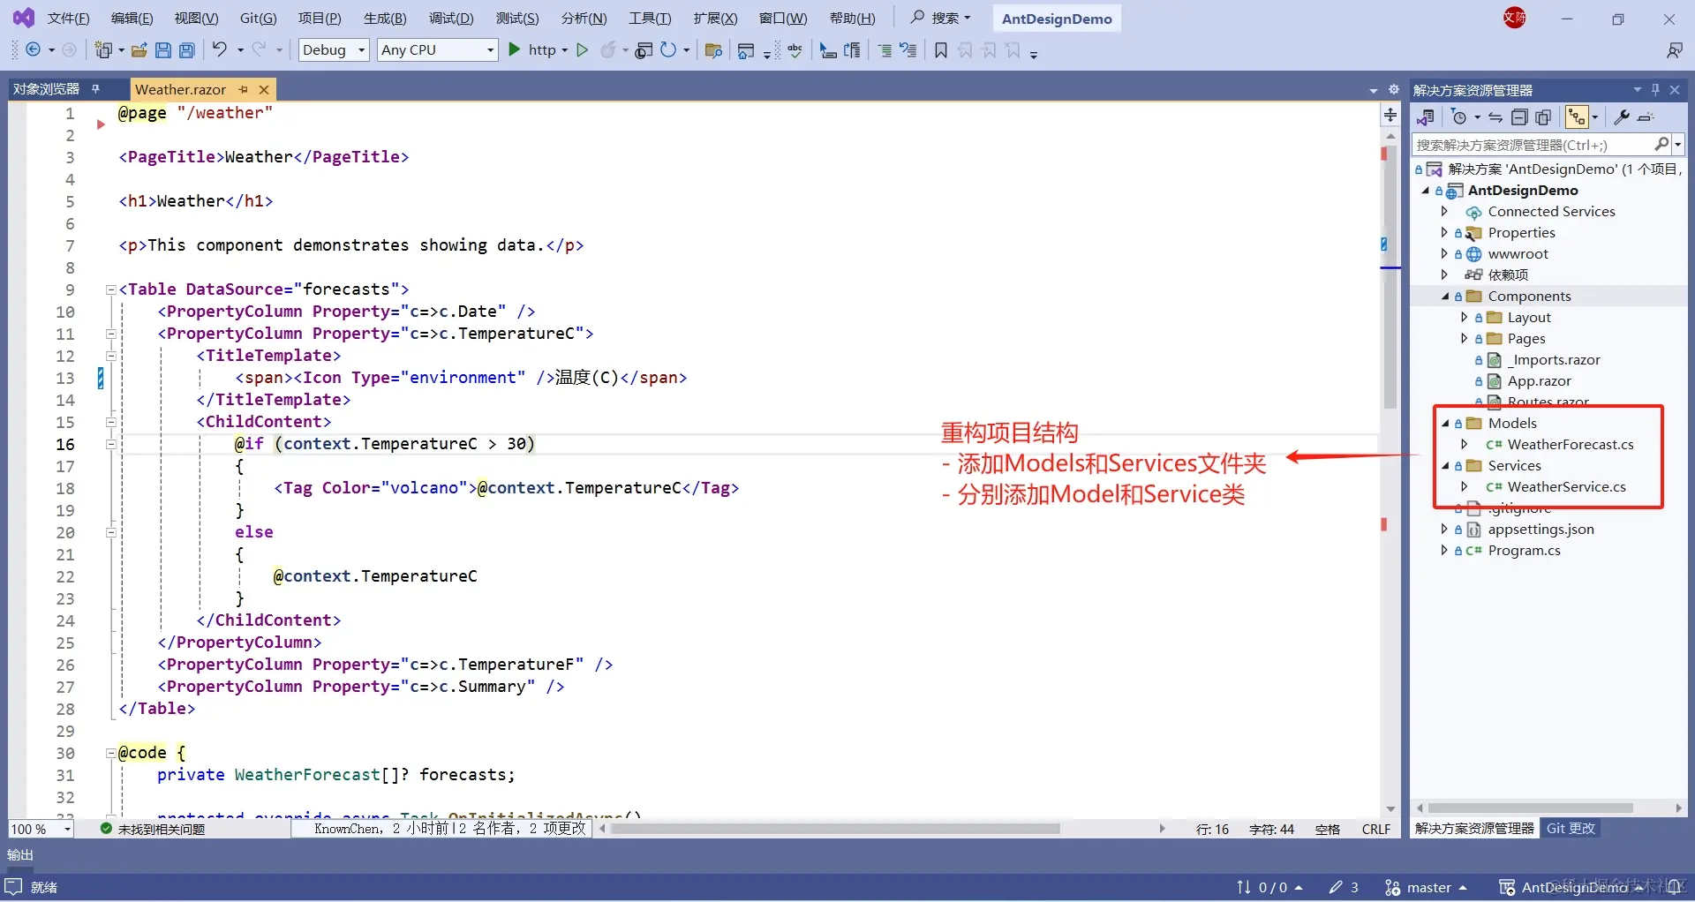
Task: Toggle bookmark icon in toolbar
Action: (x=941, y=50)
